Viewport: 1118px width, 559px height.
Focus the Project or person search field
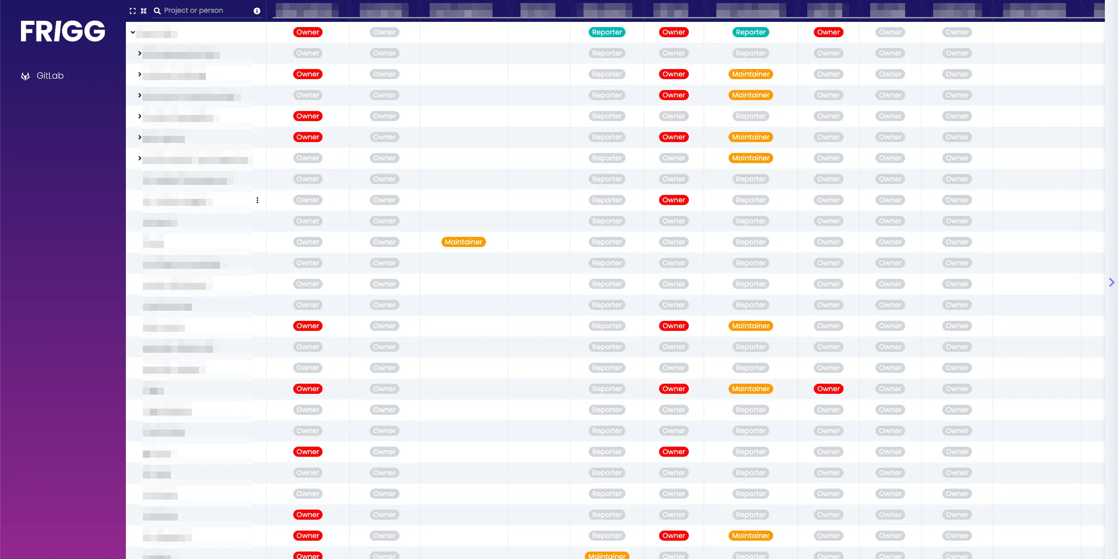[207, 10]
